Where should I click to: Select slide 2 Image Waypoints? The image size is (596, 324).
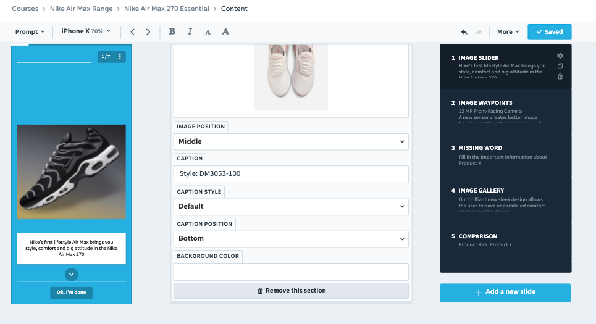tap(505, 112)
